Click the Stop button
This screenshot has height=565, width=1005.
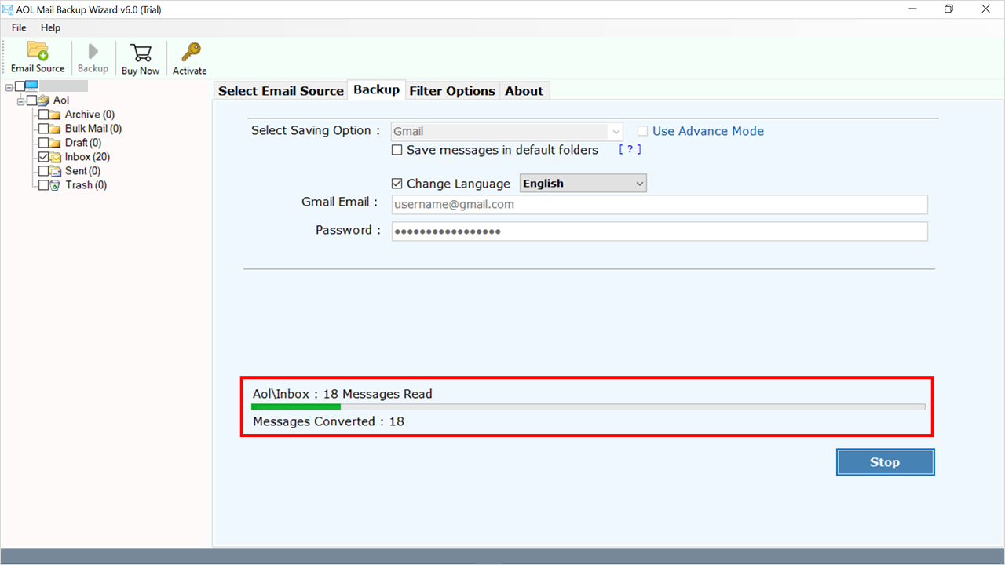coord(885,462)
